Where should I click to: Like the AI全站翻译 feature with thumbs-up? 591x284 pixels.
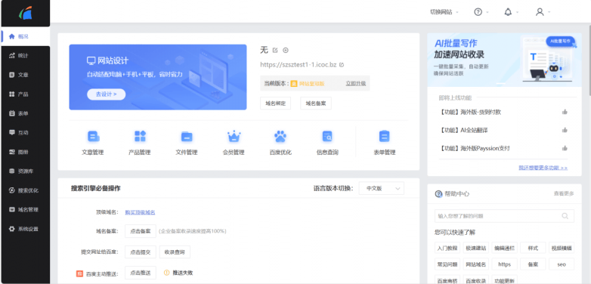tap(565, 130)
